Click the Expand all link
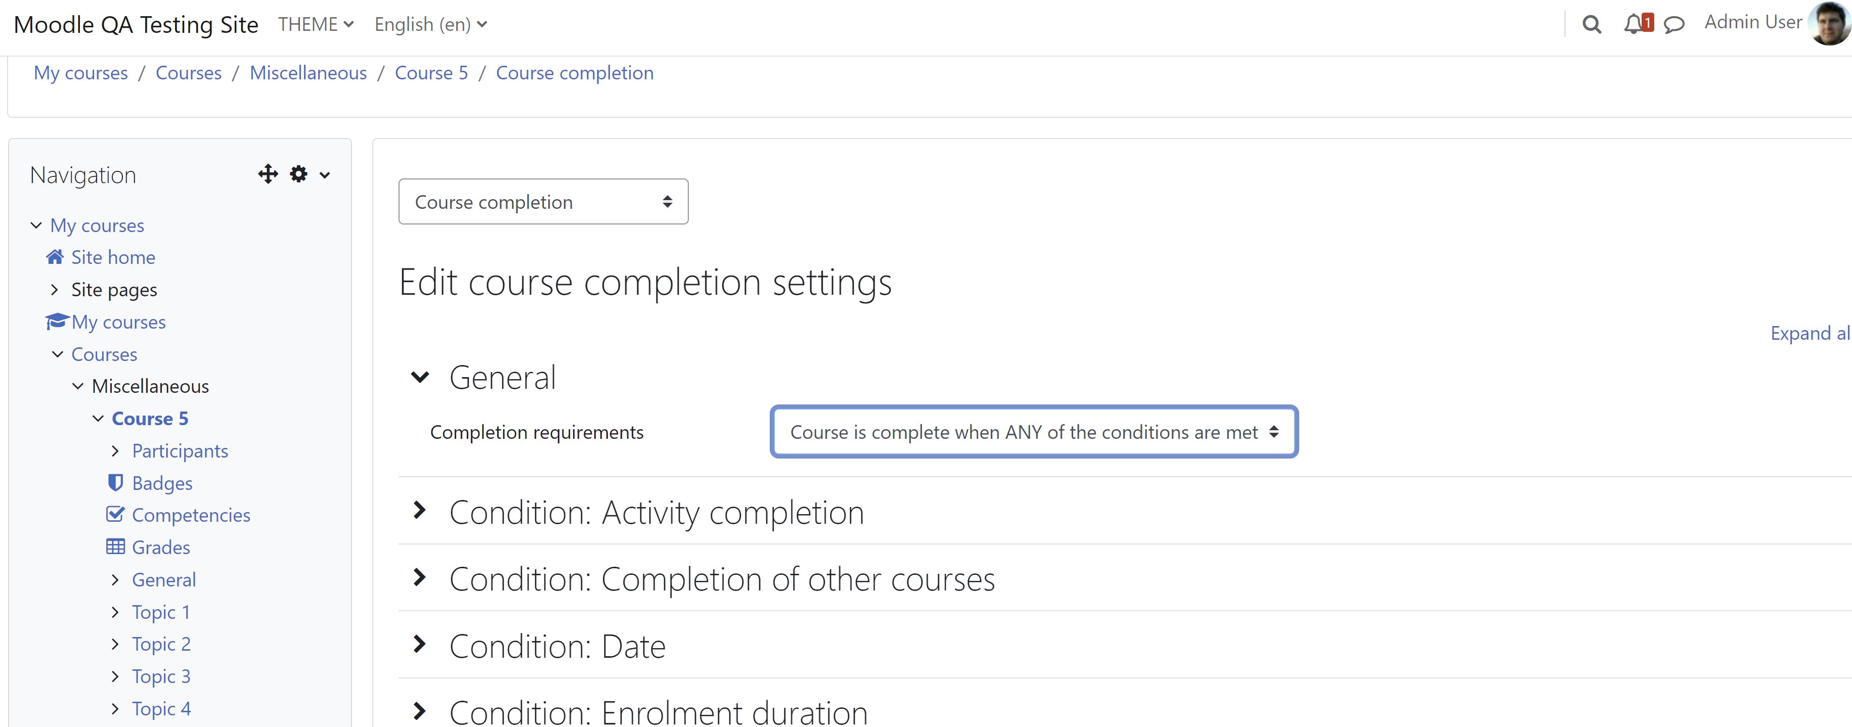The width and height of the screenshot is (1852, 727). pos(1810,333)
